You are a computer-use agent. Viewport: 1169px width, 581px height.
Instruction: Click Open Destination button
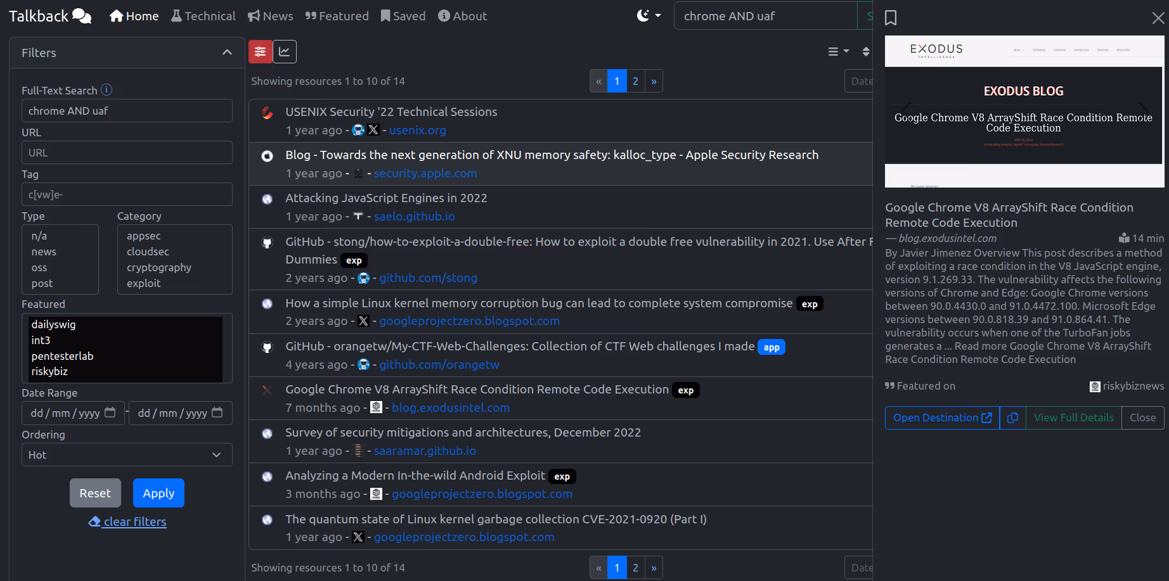click(942, 418)
